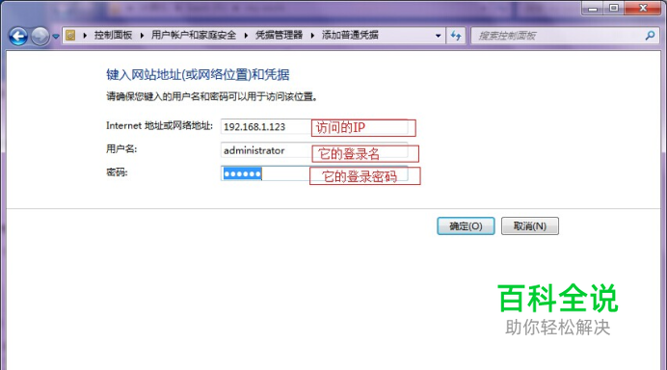Viewport: 667px width, 370px height.
Task: Edit the Internet address field 192.168.1.123
Action: [314, 127]
